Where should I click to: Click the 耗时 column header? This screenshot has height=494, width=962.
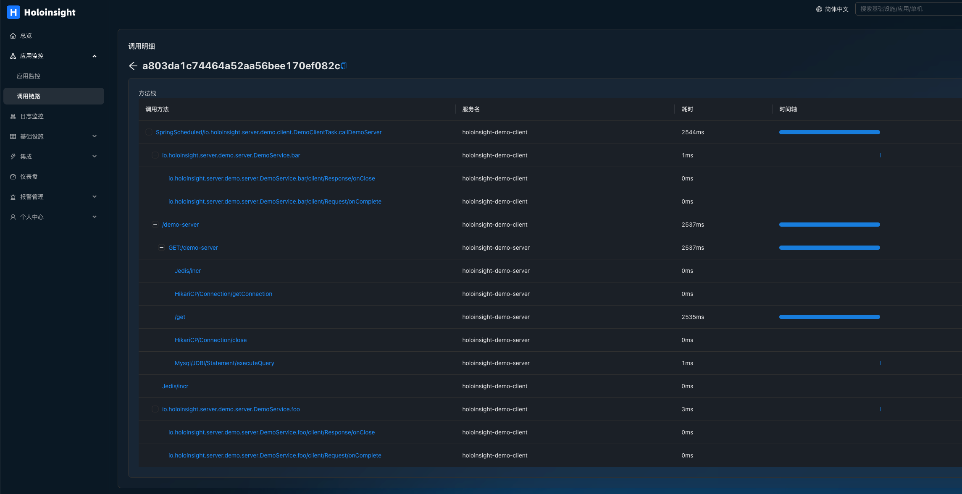[687, 109]
